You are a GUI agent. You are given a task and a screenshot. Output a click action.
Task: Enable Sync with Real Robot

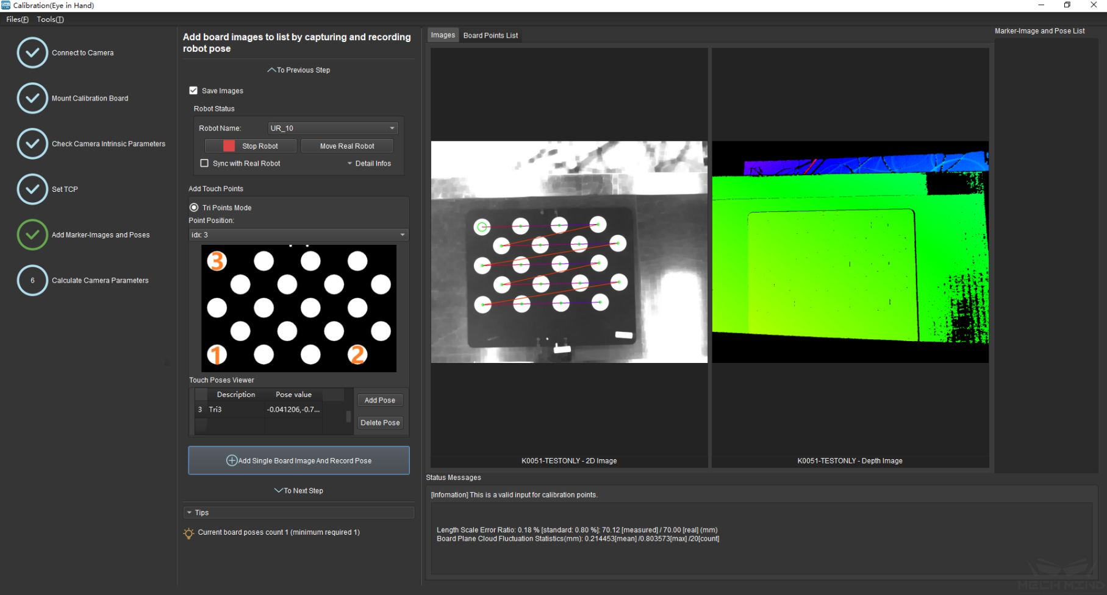pos(204,163)
